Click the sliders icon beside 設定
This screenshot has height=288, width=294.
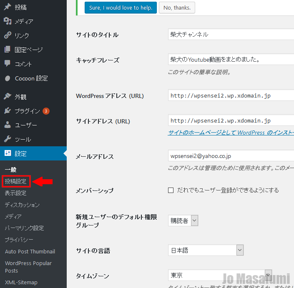pyautogui.click(x=8, y=153)
